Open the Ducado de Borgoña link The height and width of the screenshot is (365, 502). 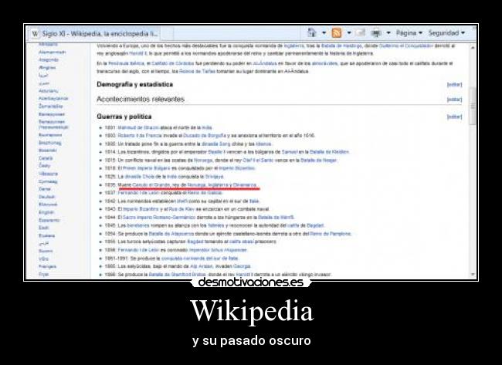click(x=205, y=136)
